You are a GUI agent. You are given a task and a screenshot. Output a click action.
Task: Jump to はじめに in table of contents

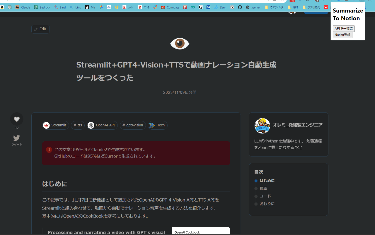point(267,181)
